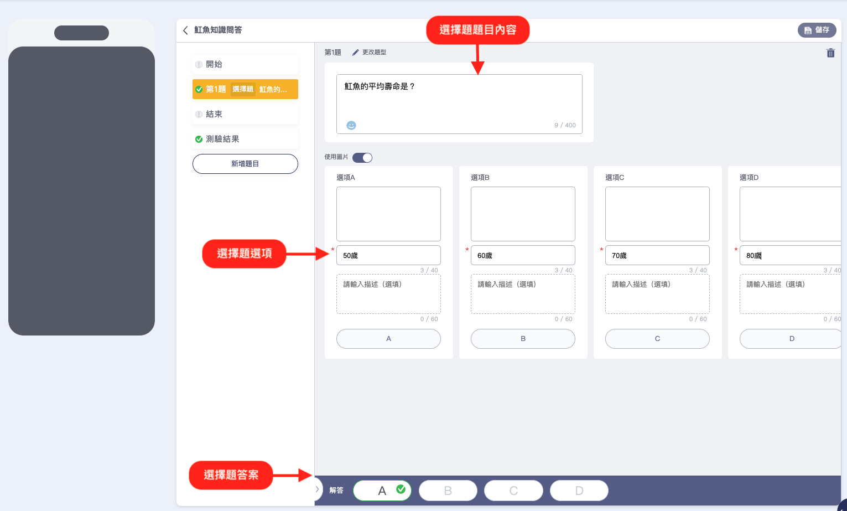This screenshot has height=511, width=847.
Task: Click the 新增題目 button
Action: pos(245,164)
